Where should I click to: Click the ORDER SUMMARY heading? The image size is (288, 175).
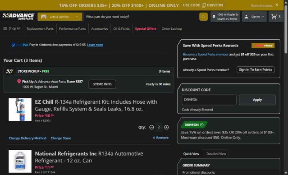pyautogui.click(x=196, y=166)
